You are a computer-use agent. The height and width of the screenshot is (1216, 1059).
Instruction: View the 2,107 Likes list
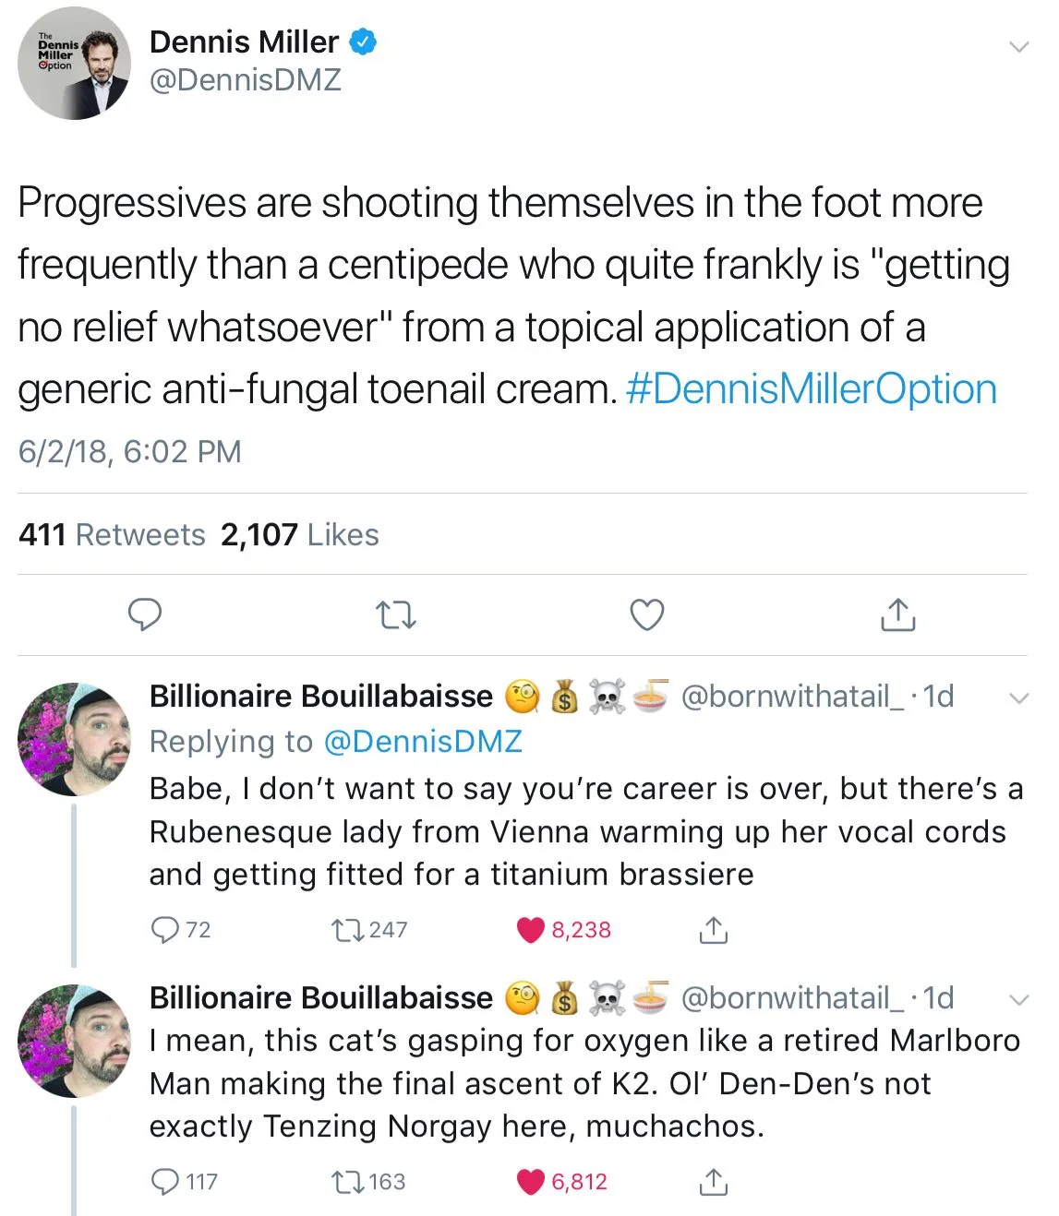tap(299, 535)
